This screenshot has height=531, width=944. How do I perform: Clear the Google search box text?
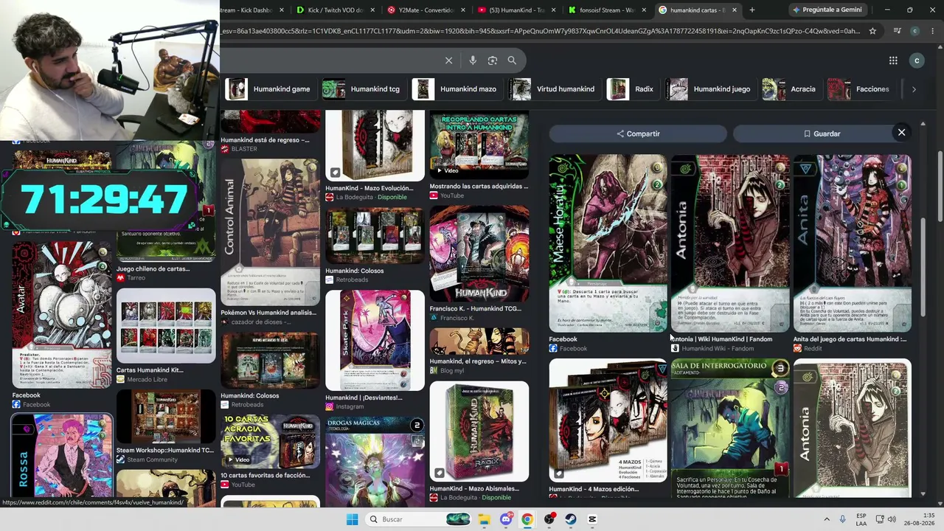click(x=448, y=60)
